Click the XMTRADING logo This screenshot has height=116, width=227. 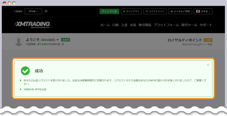(x=32, y=25)
